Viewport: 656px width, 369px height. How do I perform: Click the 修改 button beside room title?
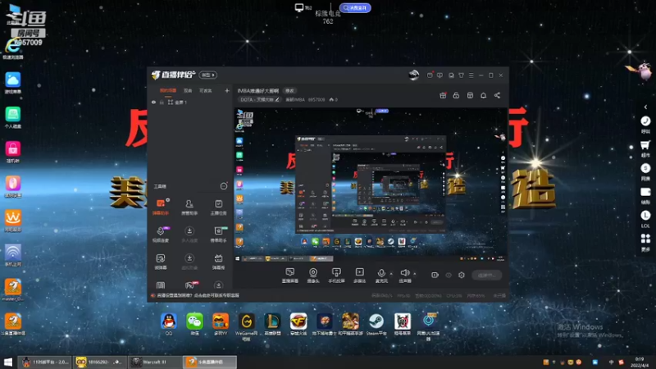click(289, 91)
